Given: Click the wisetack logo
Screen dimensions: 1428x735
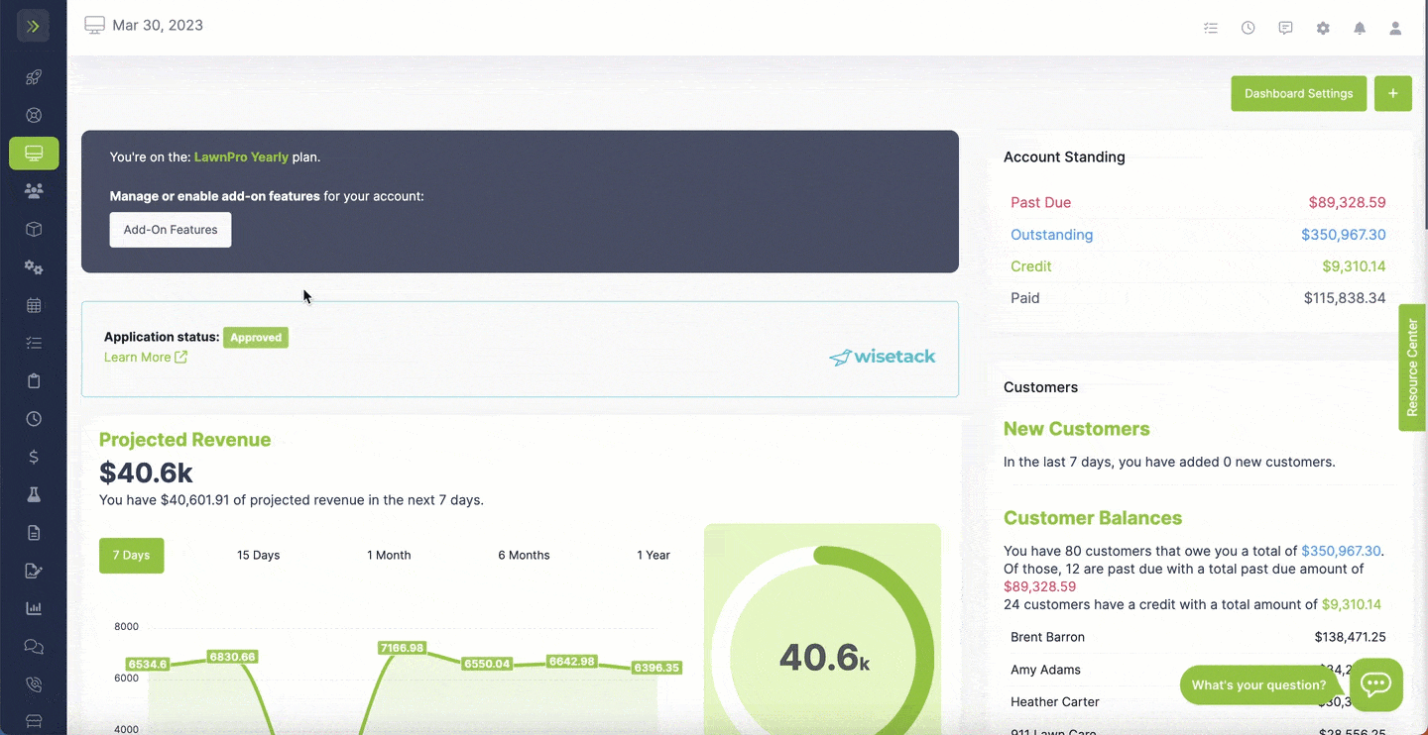Looking at the screenshot, I should (883, 357).
